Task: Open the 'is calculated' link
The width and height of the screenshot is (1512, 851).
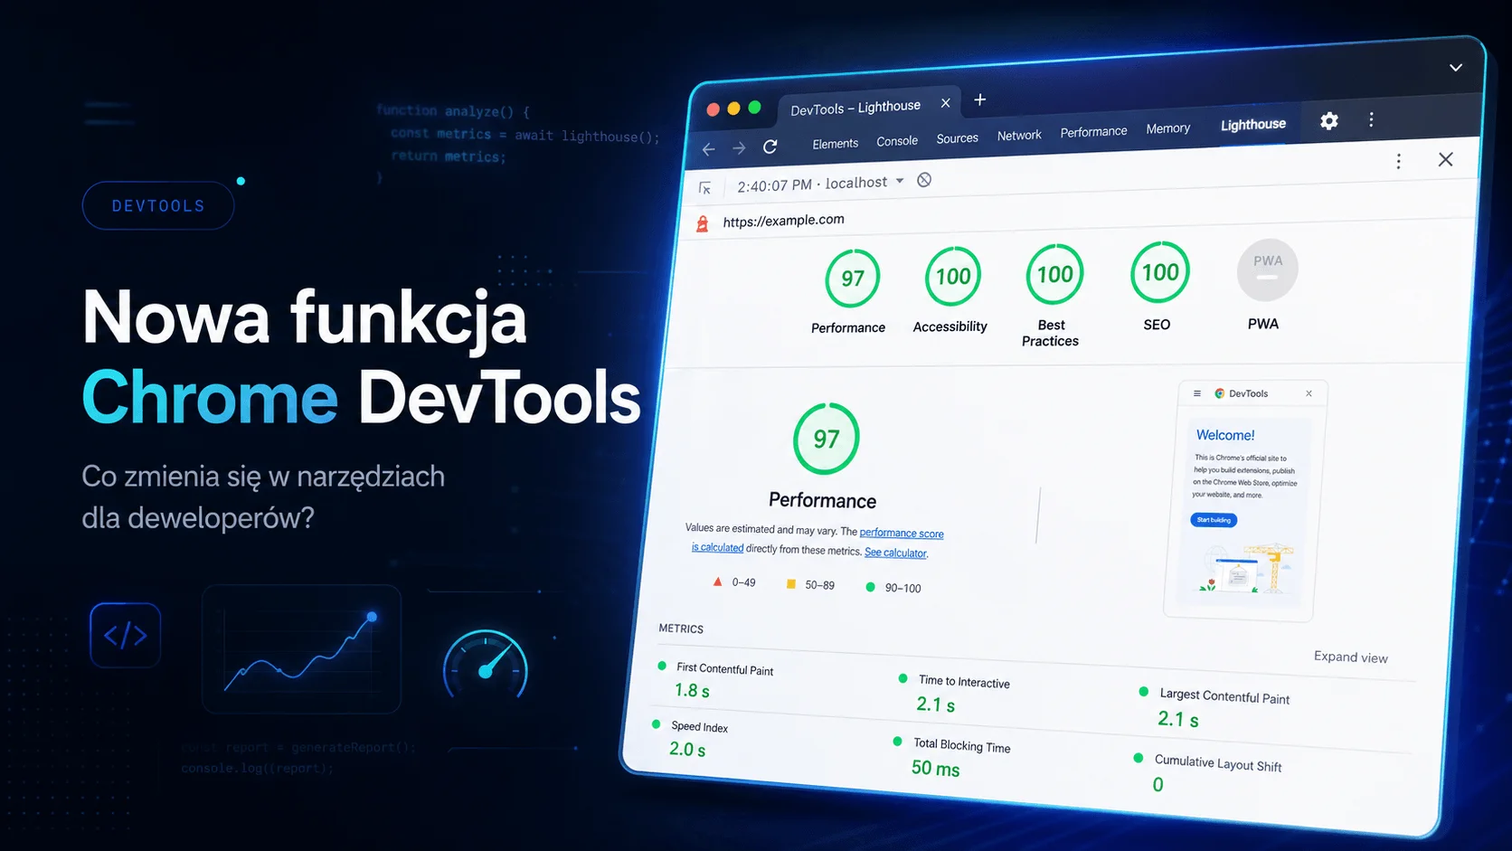Action: pos(717,547)
